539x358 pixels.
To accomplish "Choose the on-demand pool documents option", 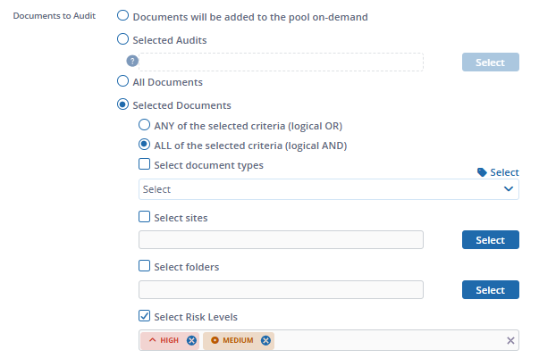I will click(123, 16).
